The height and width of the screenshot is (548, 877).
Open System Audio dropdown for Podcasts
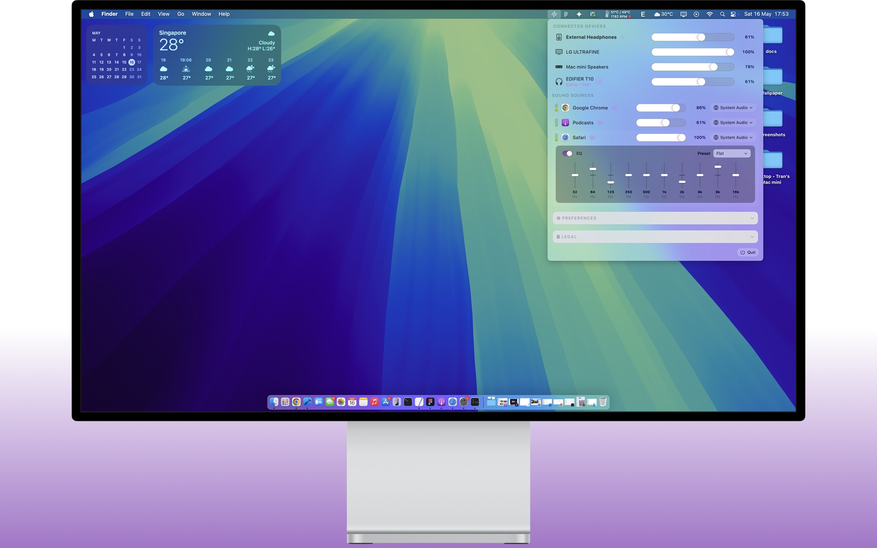(733, 123)
